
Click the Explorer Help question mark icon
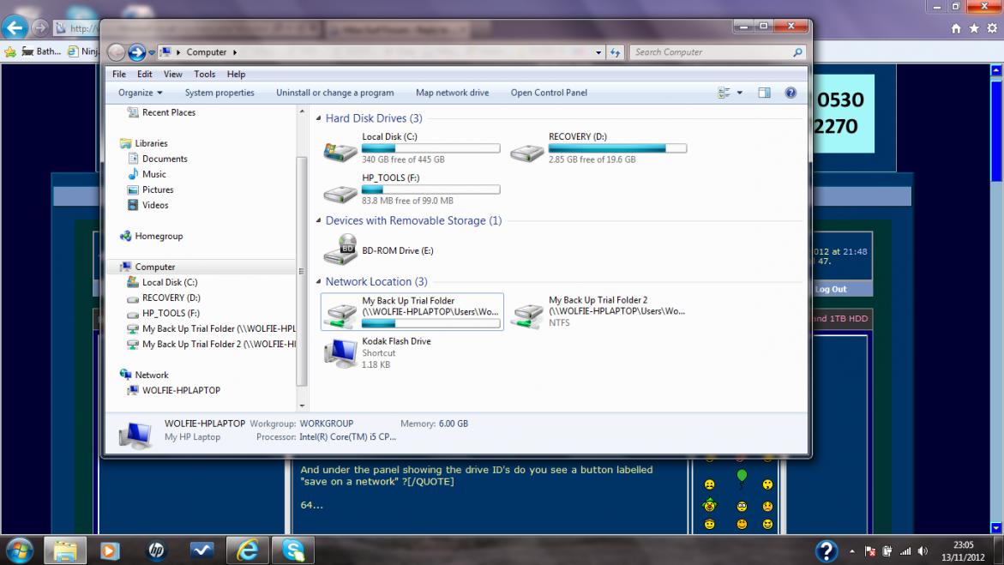pos(791,93)
